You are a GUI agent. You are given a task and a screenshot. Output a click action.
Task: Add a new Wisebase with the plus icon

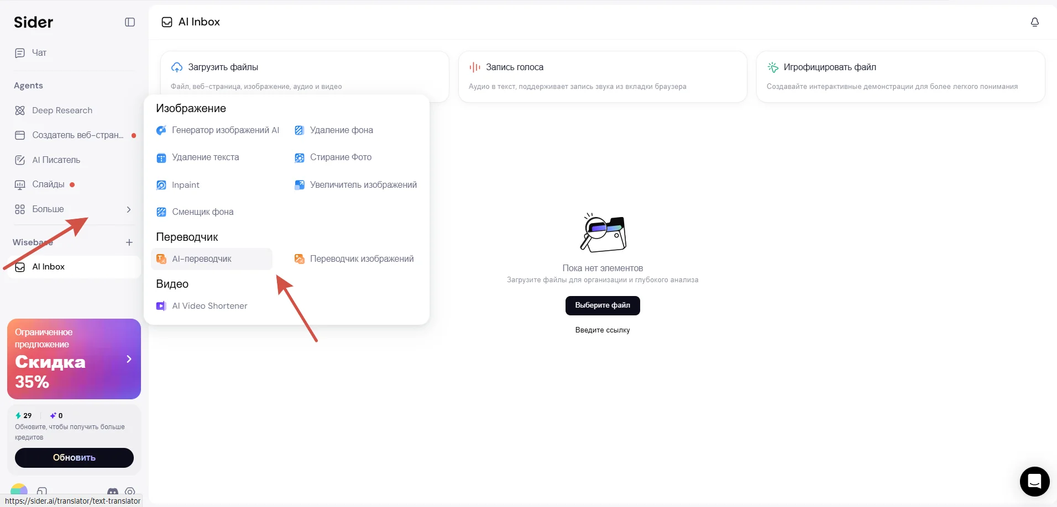tap(129, 242)
